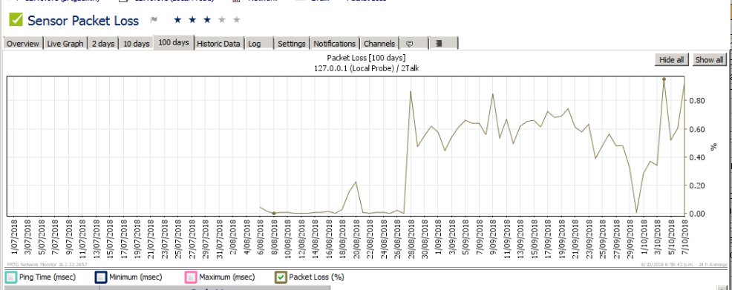
Task: Click the Show all button
Action: pos(709,59)
